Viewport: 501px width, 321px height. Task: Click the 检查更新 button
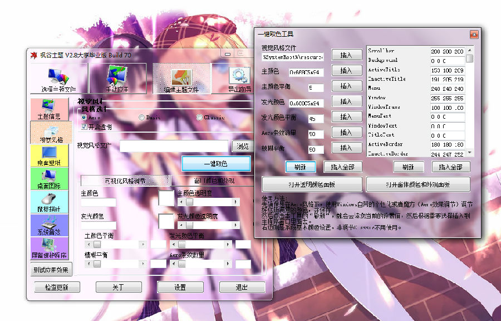coord(57,287)
